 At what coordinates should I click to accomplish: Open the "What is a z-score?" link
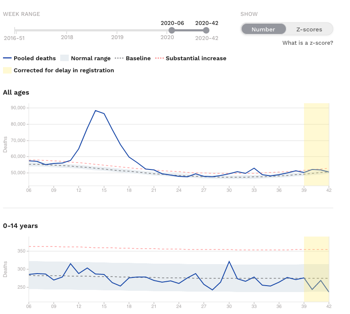[x=307, y=43]
